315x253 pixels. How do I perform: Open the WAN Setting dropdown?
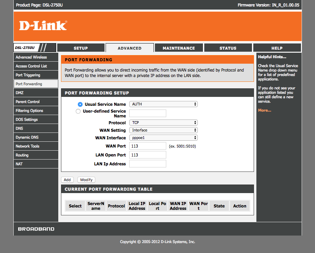pyautogui.click(x=163, y=130)
